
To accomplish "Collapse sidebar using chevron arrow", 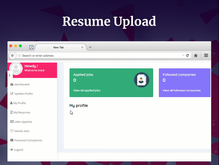I will point(10,75).
